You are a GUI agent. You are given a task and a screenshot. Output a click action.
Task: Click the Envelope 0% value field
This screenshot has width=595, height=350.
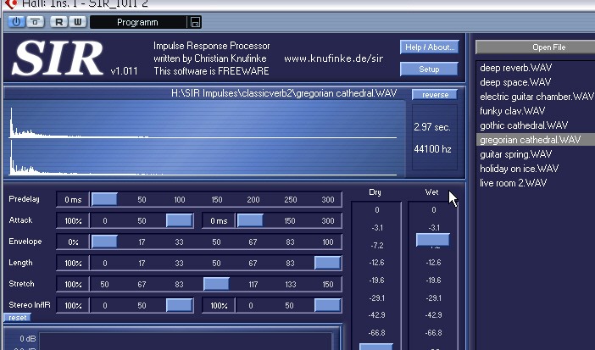pos(73,242)
